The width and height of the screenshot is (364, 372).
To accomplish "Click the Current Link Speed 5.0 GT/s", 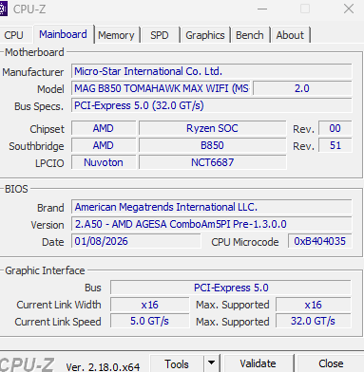I will [149, 322].
